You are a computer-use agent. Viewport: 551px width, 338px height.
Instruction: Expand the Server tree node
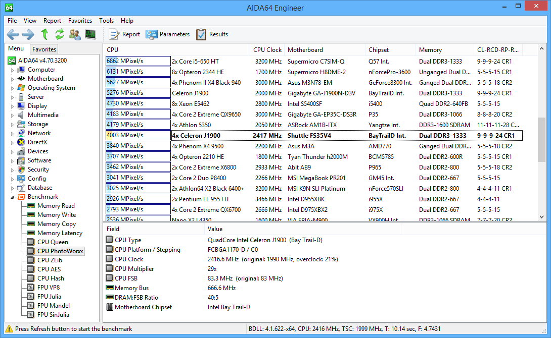12,97
